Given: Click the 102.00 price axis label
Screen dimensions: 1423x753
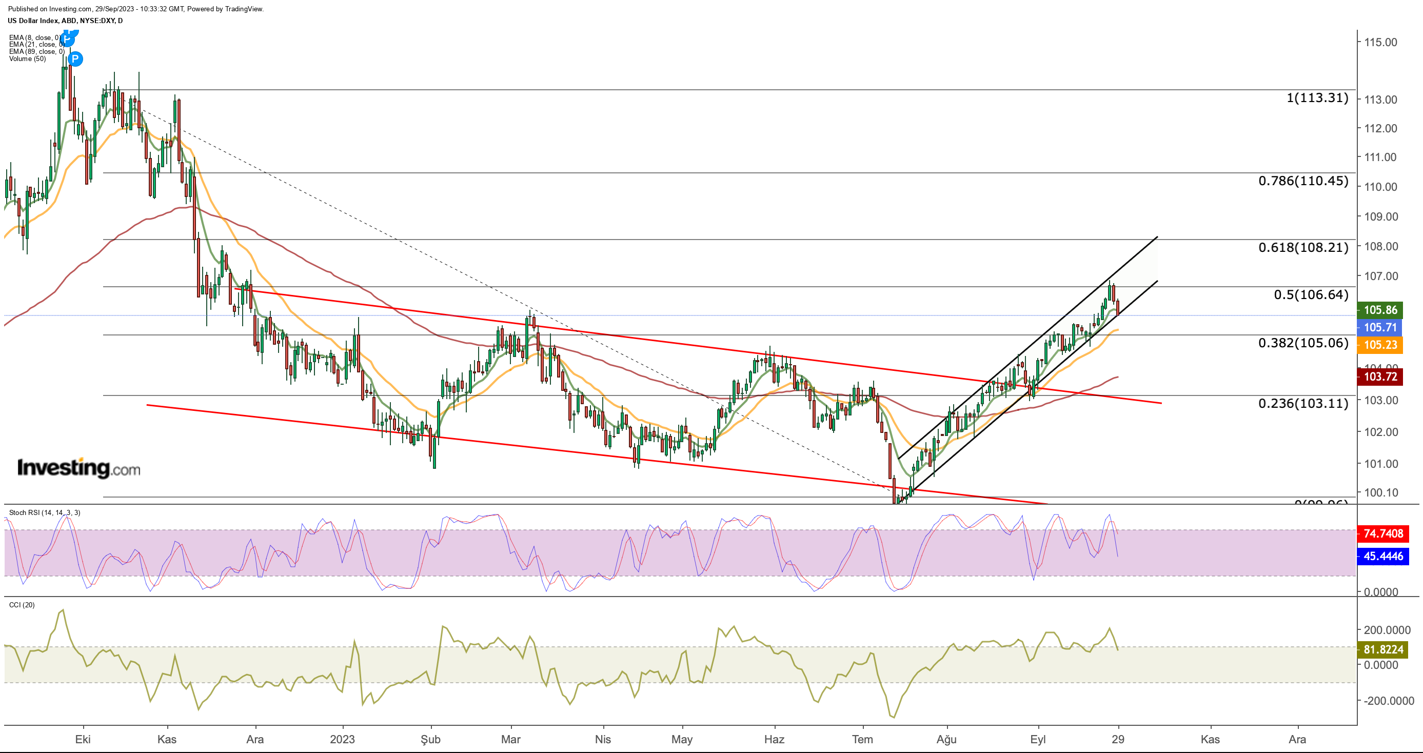Looking at the screenshot, I should click(x=1380, y=432).
